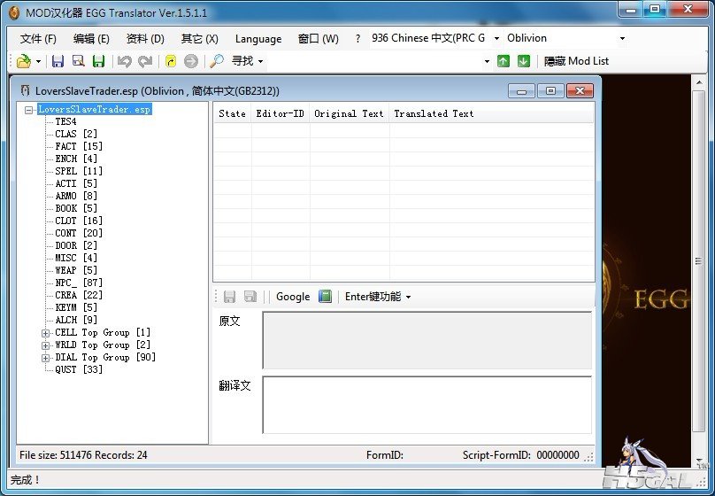Collapse the LoversSlaveTrader.esp root node

tap(29, 110)
